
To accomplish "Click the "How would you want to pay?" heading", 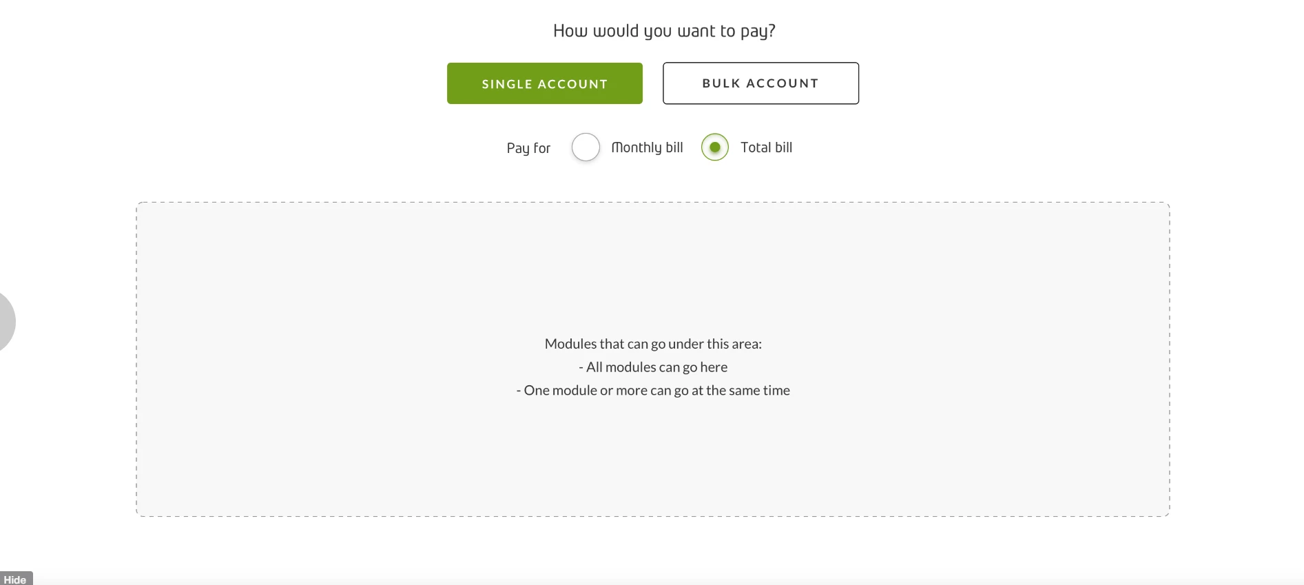I will pos(664,31).
